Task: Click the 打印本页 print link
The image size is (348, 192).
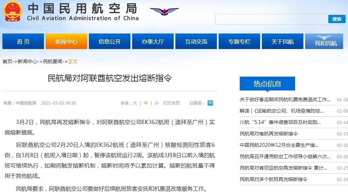Action: point(172,103)
